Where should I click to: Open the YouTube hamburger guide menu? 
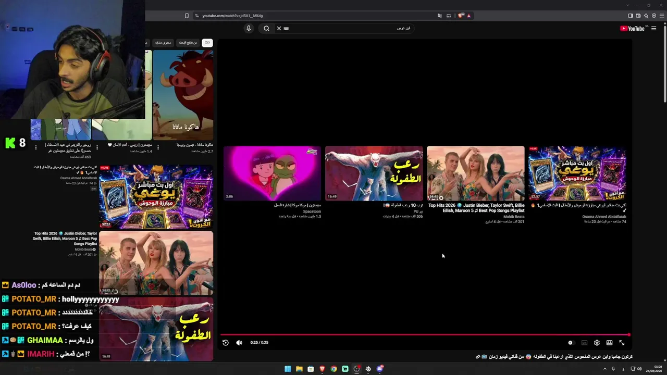point(653,29)
